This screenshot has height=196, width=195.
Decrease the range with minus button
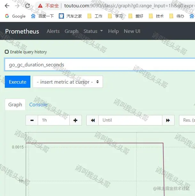32,120
